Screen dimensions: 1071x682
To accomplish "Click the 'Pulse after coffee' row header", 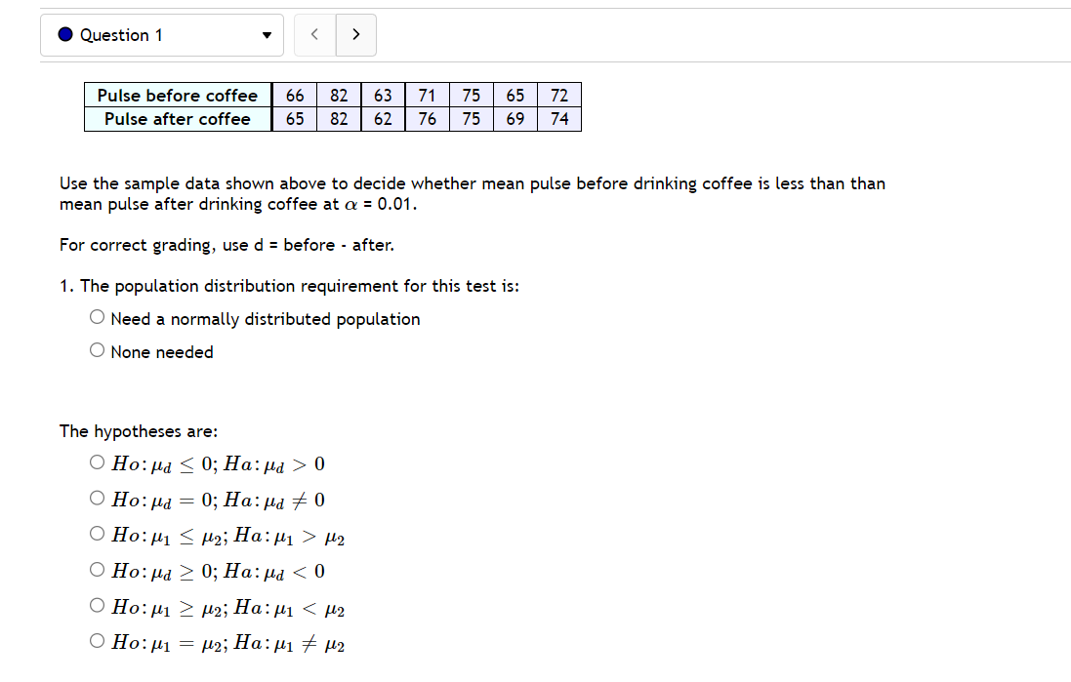I will click(177, 118).
